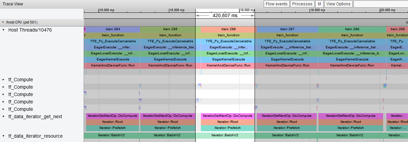Select the train 299 slice
Image resolution: width=408 pixels, height=142 pixels.
[397, 30]
